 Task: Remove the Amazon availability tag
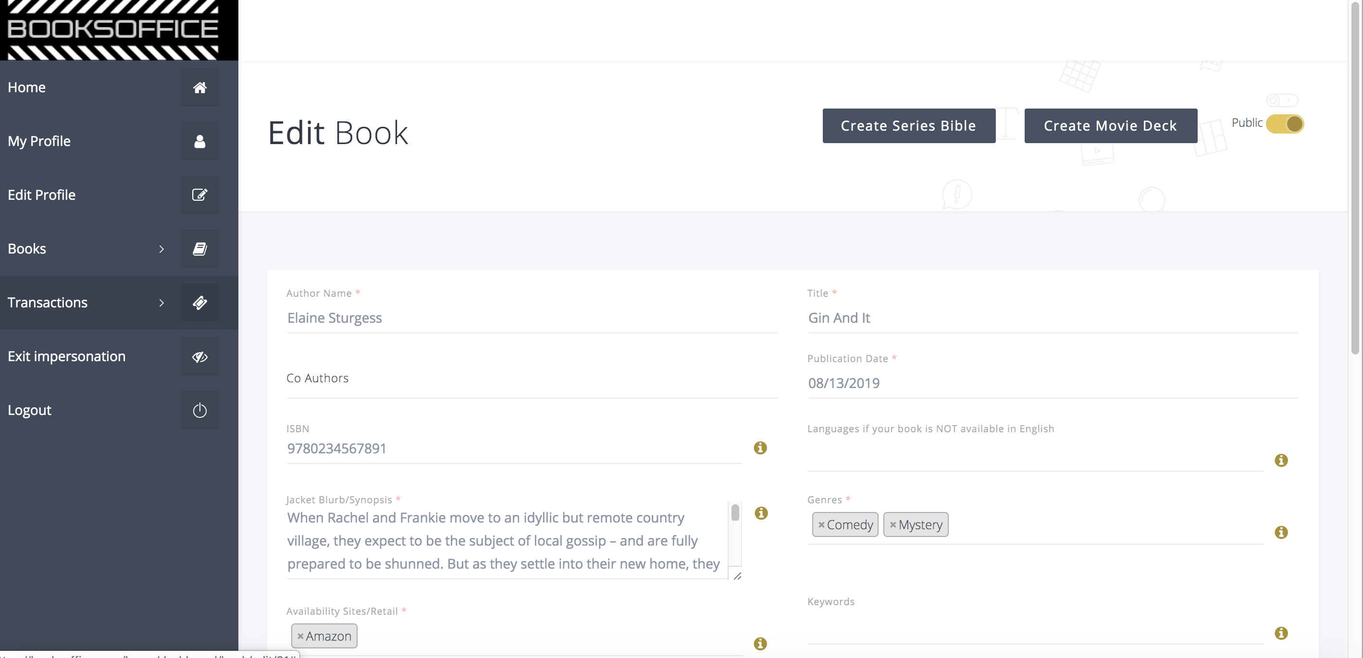[x=300, y=636]
